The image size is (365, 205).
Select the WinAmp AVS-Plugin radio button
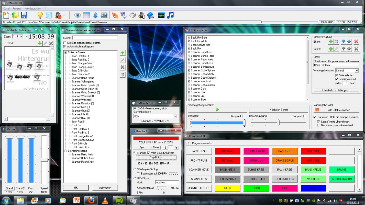[135, 169]
